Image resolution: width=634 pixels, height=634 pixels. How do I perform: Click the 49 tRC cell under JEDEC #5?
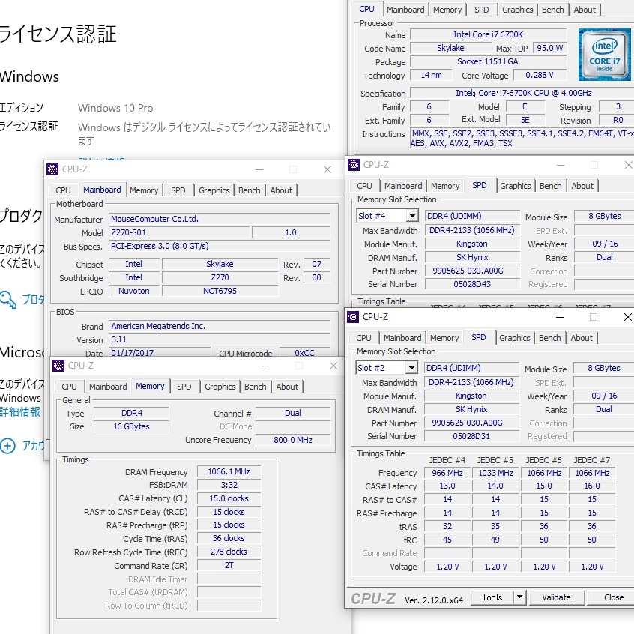[495, 540]
